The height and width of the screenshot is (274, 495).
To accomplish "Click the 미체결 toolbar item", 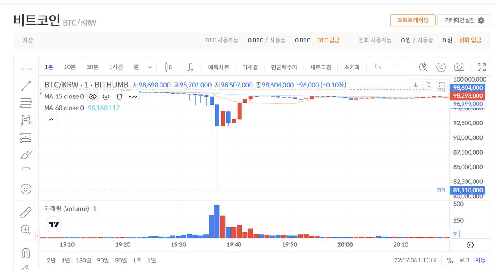I will pyautogui.click(x=250, y=67).
